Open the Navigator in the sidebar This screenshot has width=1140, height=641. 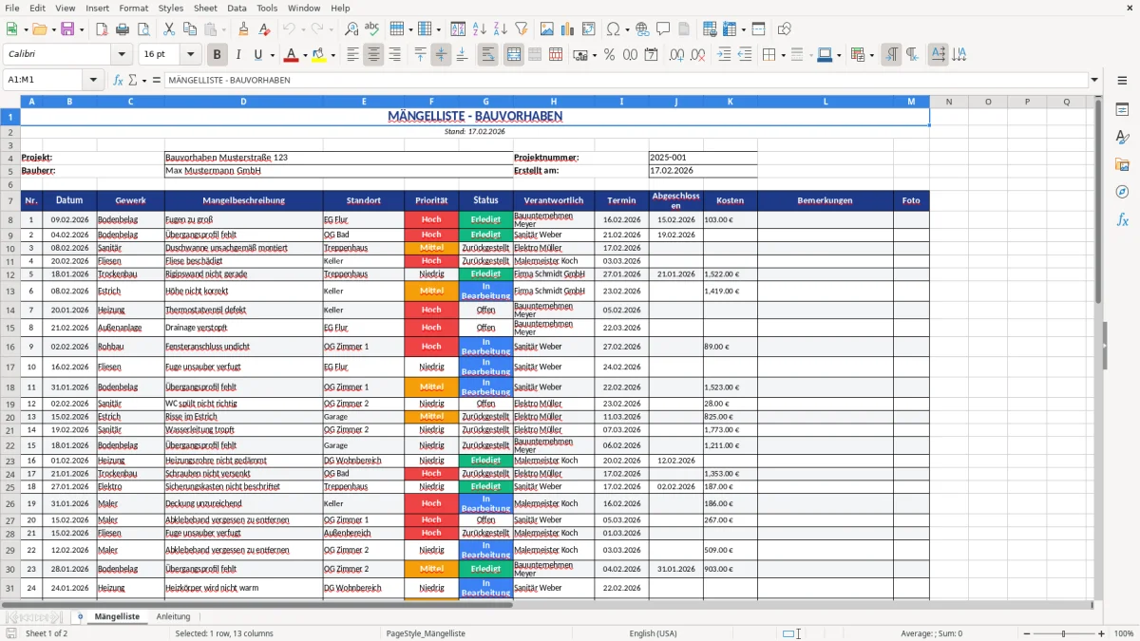[1123, 192]
